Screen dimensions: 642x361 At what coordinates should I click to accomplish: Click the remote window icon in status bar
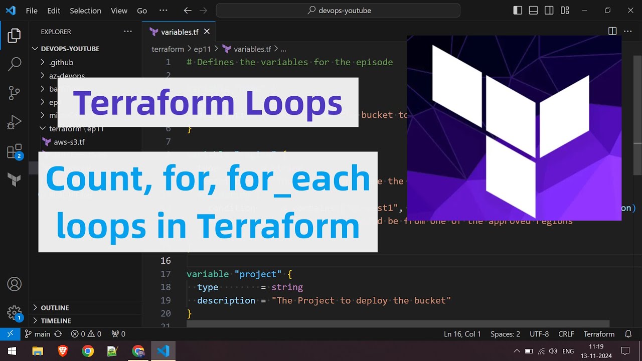10,334
